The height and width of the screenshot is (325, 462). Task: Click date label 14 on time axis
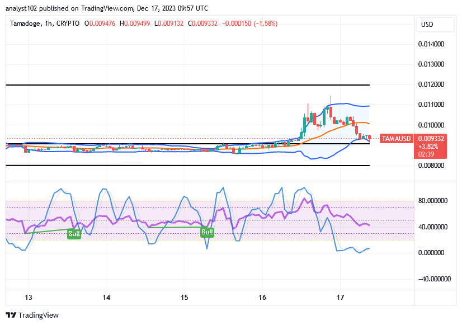click(x=107, y=297)
